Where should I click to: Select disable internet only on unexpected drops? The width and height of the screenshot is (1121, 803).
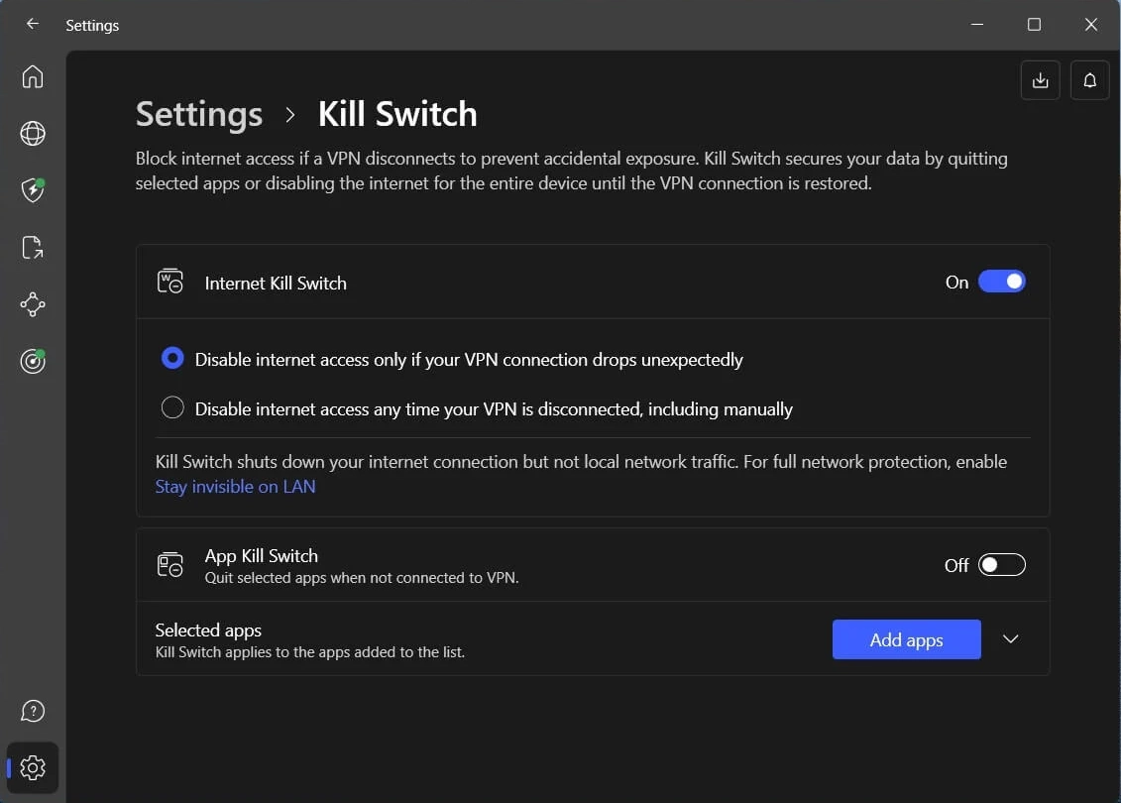(172, 359)
